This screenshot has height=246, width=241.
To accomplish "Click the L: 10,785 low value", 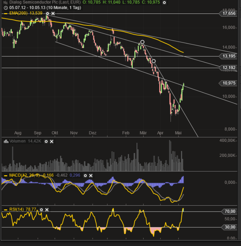I will coord(131,3).
